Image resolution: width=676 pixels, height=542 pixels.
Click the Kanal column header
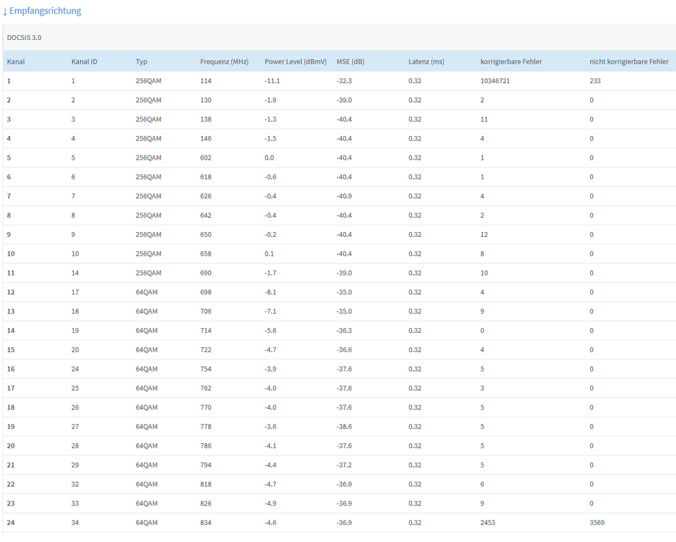[16, 62]
